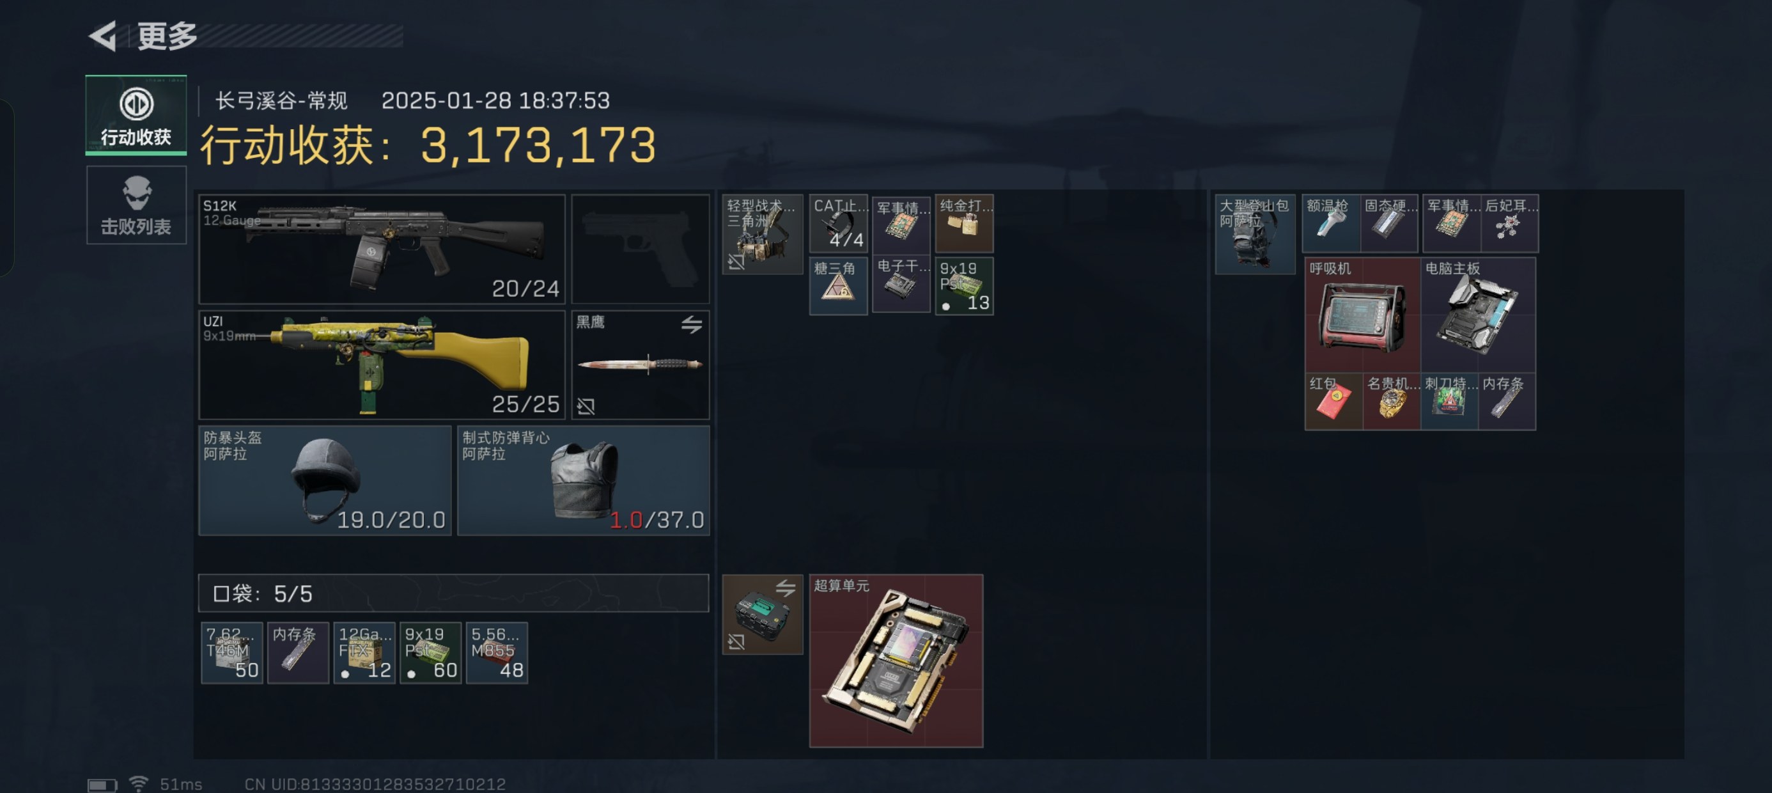This screenshot has height=793, width=1772.
Task: Click the 额温枪 thermometer item
Action: 1330,224
